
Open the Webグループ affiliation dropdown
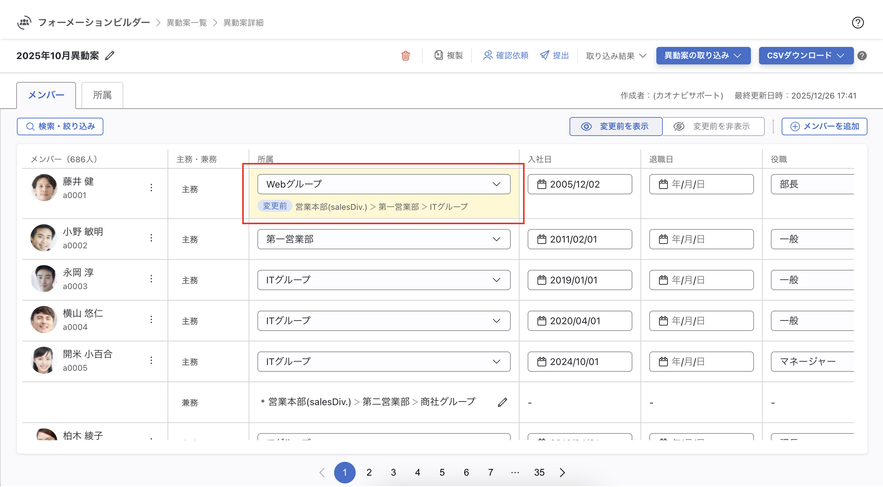tap(384, 184)
